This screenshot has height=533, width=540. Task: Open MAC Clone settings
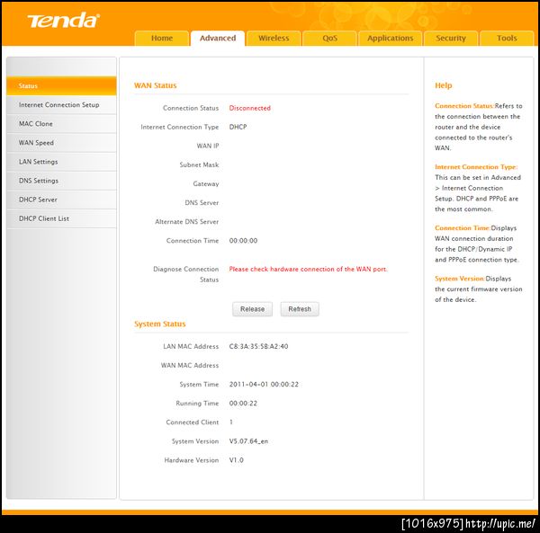(x=61, y=124)
